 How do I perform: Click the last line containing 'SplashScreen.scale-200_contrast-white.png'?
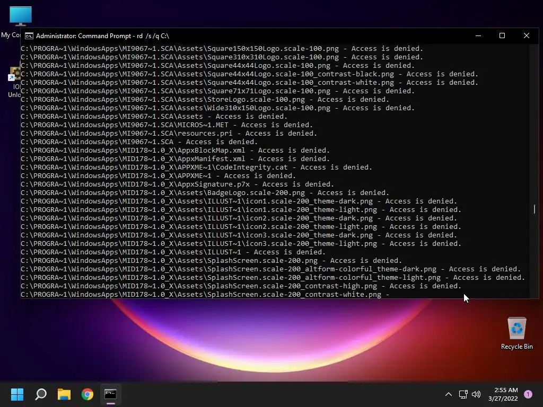point(205,295)
